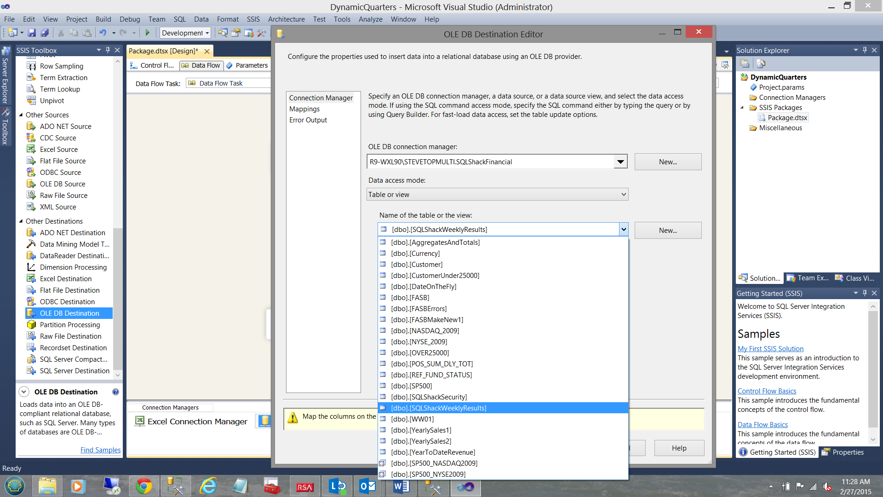Open the OLE DB connection manager dropdown

point(620,162)
